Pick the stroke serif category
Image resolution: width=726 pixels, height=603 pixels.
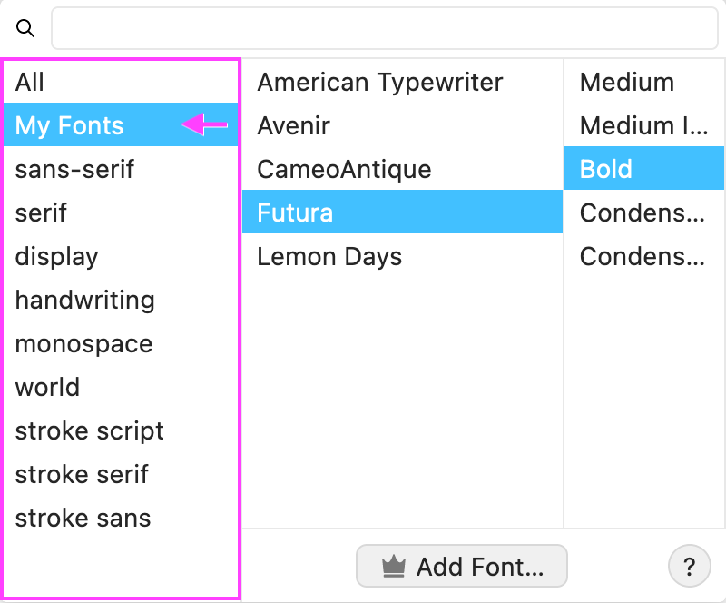coord(82,475)
